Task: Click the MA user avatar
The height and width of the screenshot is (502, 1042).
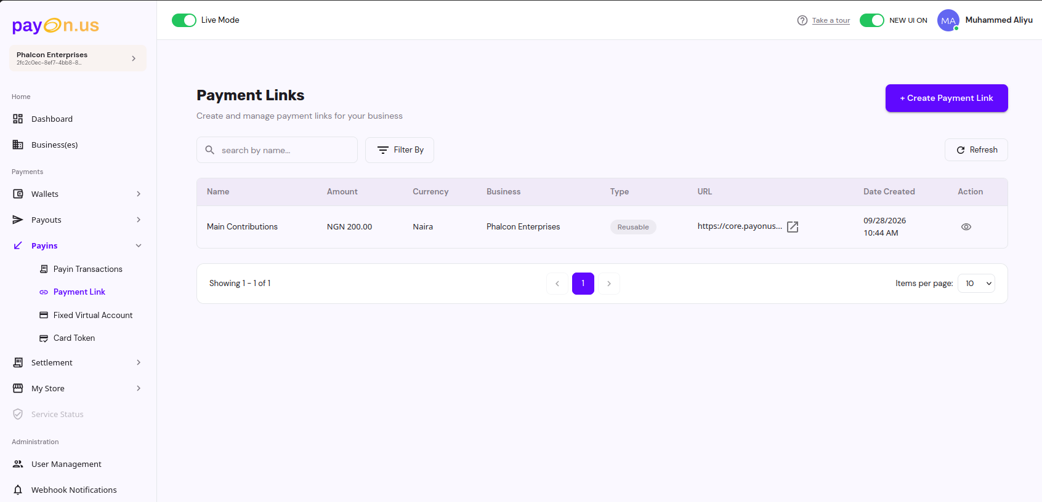Action: [x=948, y=20]
